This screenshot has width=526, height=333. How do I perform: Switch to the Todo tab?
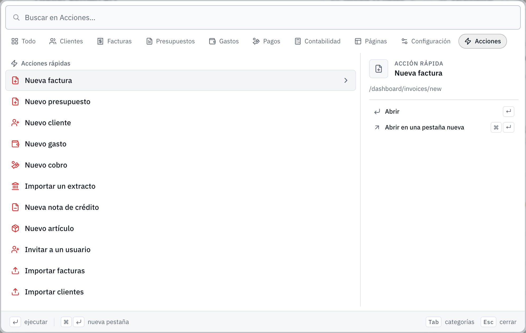[24, 41]
